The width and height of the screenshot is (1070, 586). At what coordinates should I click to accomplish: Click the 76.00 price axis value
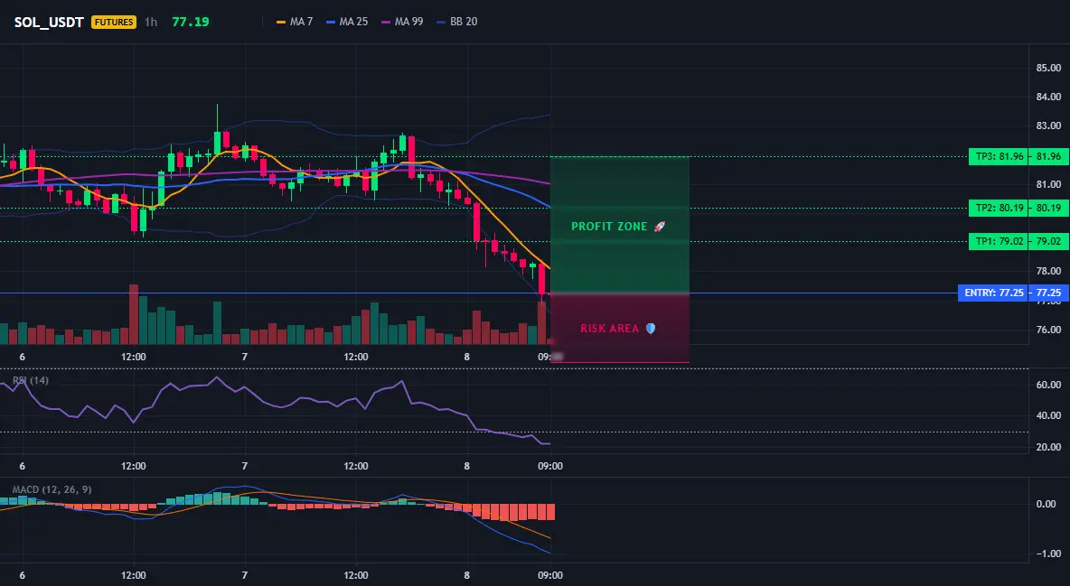1049,330
